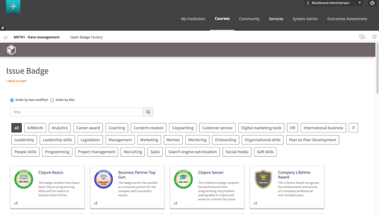Click the Clojure Sensei badge image
Screen dimensions: 379x214
coord(183,179)
